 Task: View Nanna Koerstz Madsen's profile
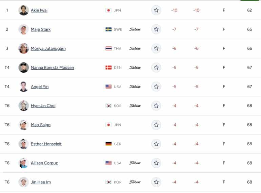[53, 68]
